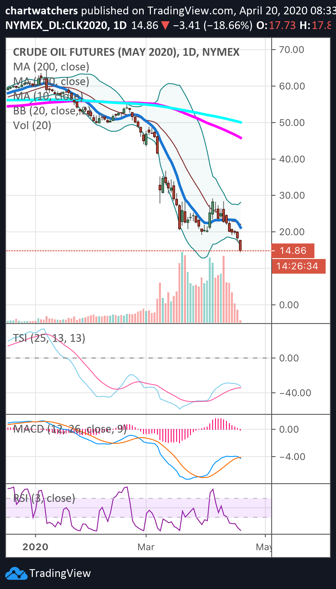The image size is (336, 589).
Task: Click the 60.00 price axis label
Action: (292, 86)
